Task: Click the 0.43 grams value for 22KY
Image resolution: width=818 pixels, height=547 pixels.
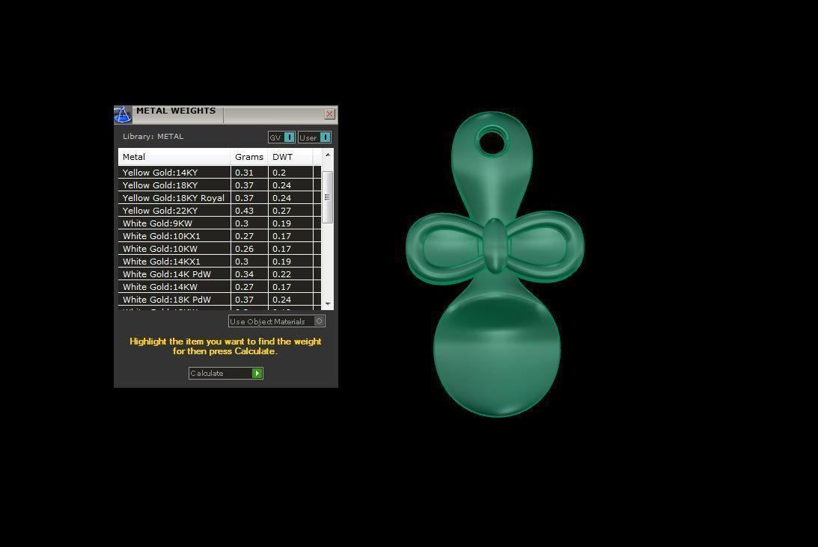Action: 244,211
